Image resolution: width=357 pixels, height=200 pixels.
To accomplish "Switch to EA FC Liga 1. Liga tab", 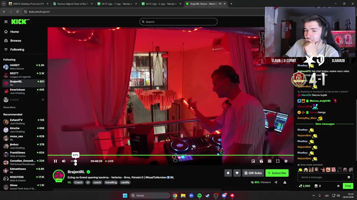I will point(117,4).
